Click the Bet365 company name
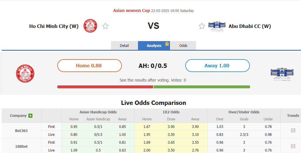Image resolution: width=301 pixels, height=153 pixels. pyautogui.click(x=21, y=131)
